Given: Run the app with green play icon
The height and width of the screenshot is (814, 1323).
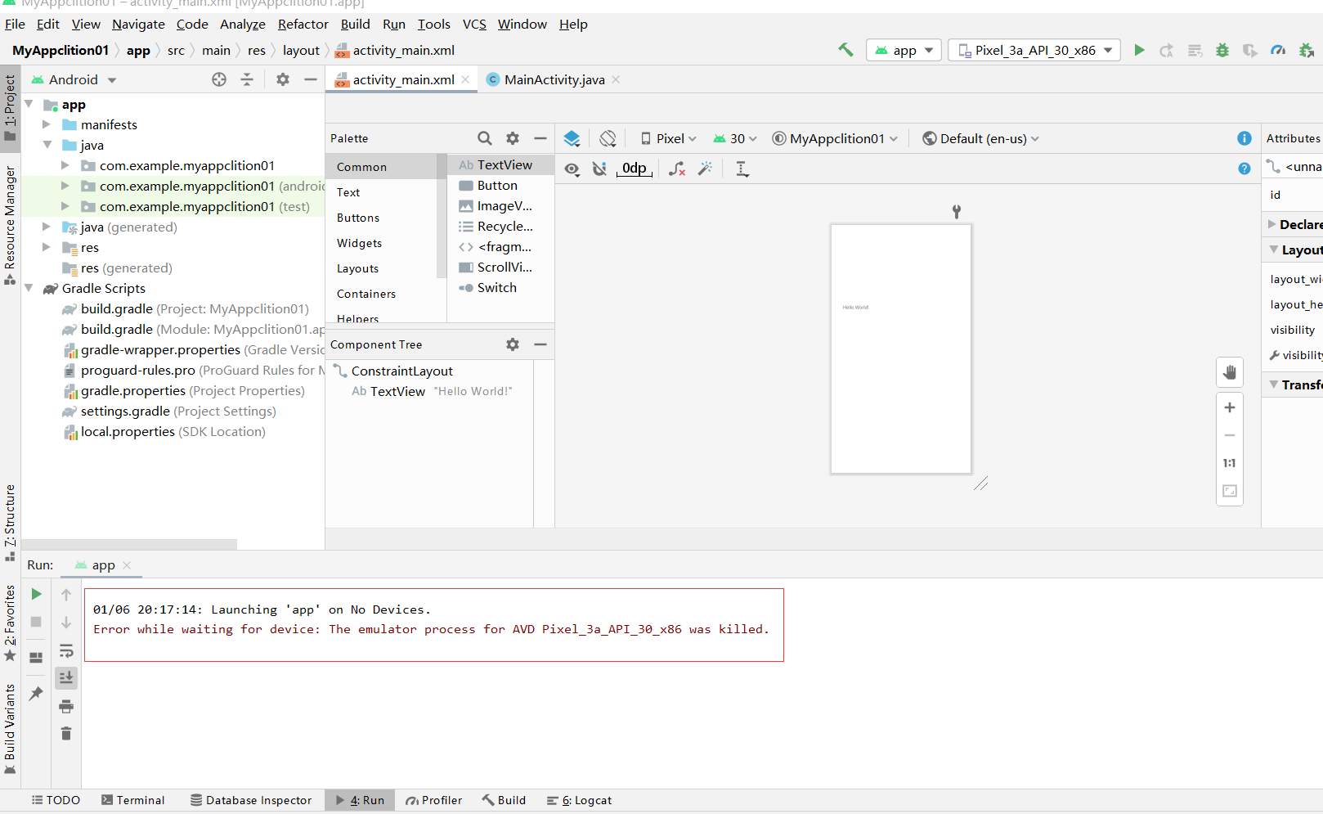Looking at the screenshot, I should pyautogui.click(x=1139, y=50).
